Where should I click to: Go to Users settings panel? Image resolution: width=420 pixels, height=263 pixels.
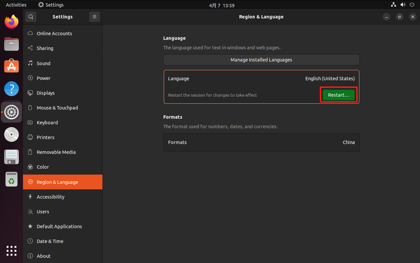point(63,211)
